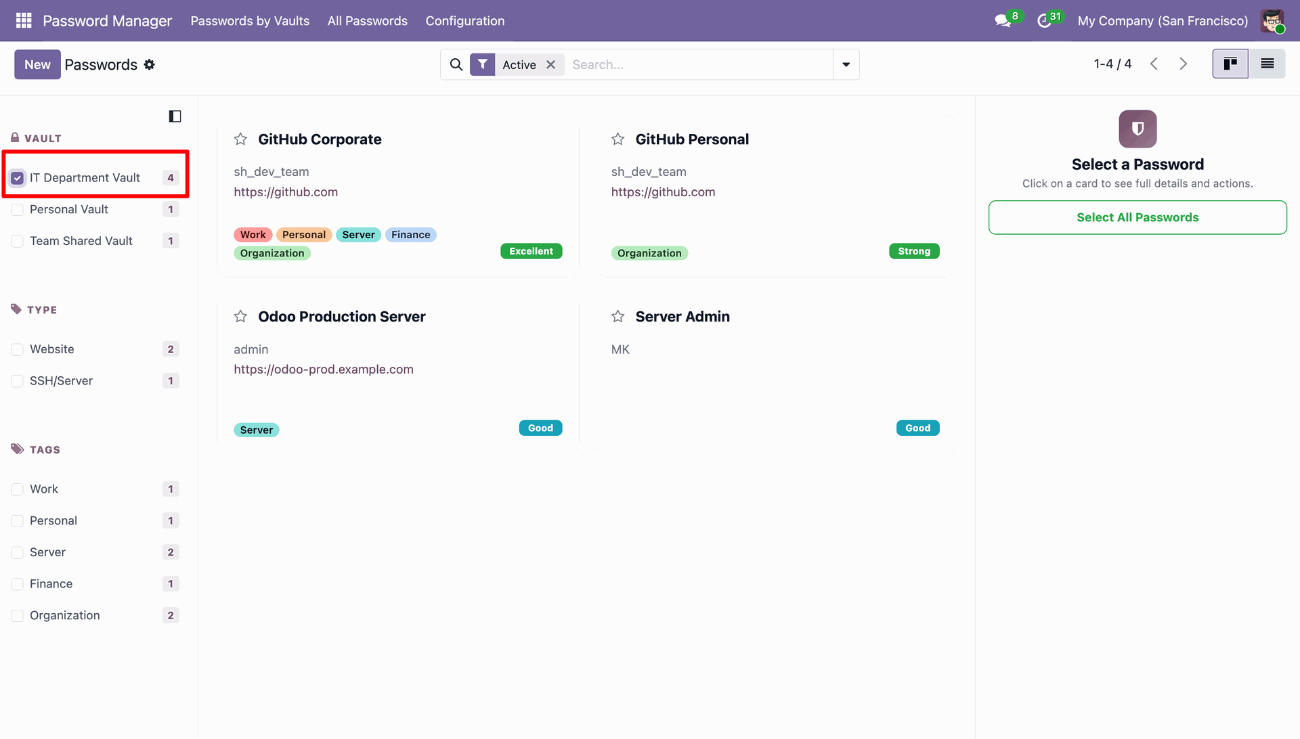Switch to kanban view
Screen dimensions: 1300x739
(x=1230, y=64)
